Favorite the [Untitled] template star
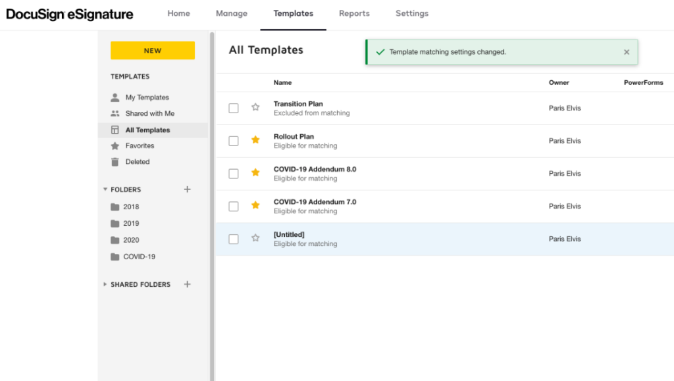 [255, 238]
